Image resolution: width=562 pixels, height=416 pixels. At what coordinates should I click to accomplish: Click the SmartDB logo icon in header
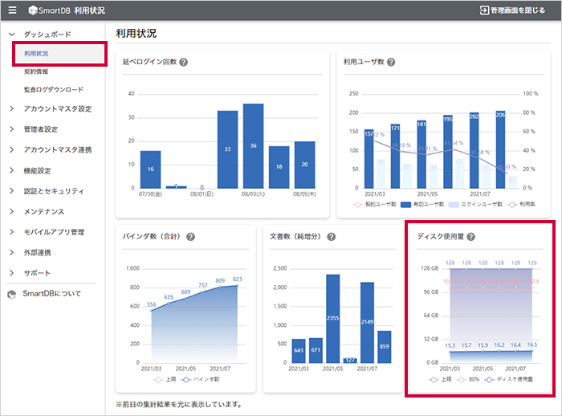pyautogui.click(x=33, y=10)
